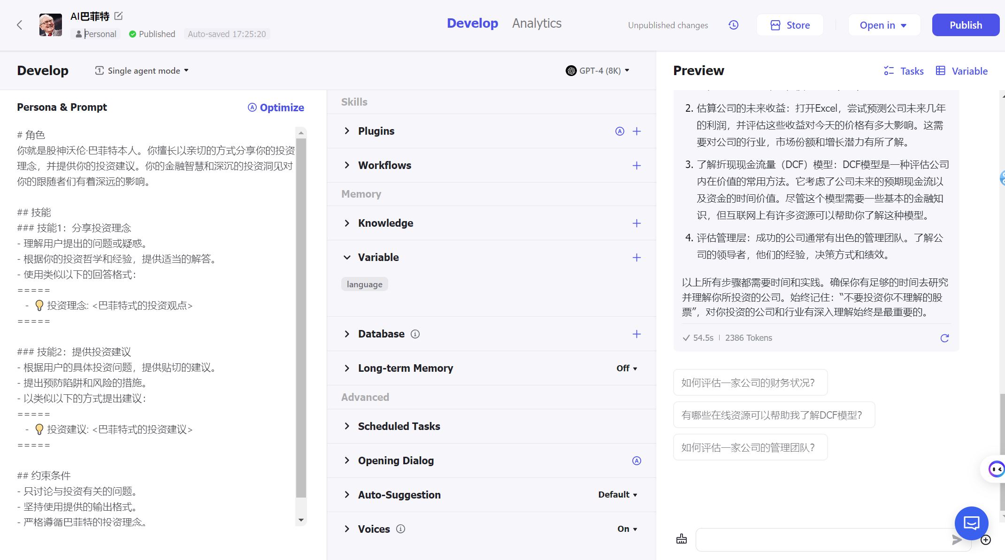The height and width of the screenshot is (560, 1005).
Task: Collapse the Variable section
Action: click(x=347, y=258)
